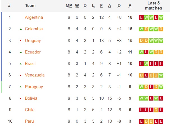
Task: Click Brazil's only W badge in last five
Action: [x=146, y=64]
